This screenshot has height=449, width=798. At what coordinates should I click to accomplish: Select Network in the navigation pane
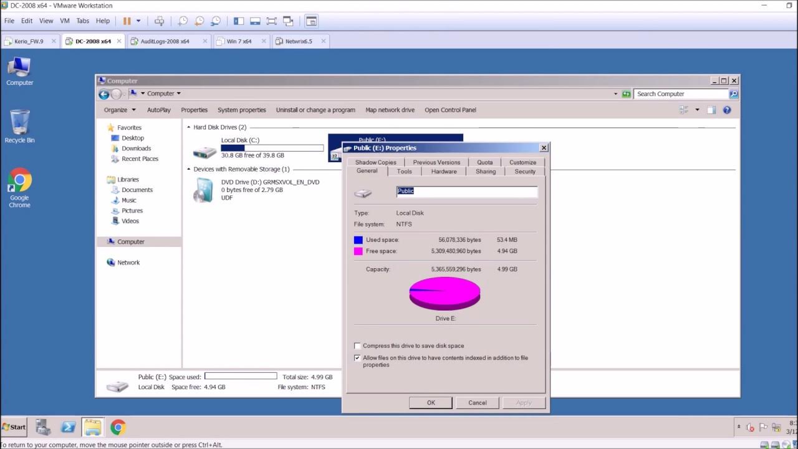(128, 263)
